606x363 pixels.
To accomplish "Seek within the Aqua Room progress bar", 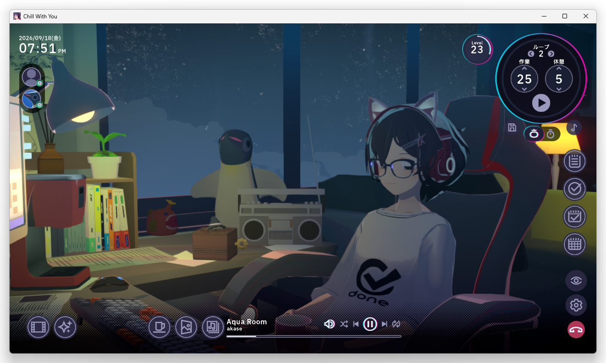I will click(x=314, y=336).
